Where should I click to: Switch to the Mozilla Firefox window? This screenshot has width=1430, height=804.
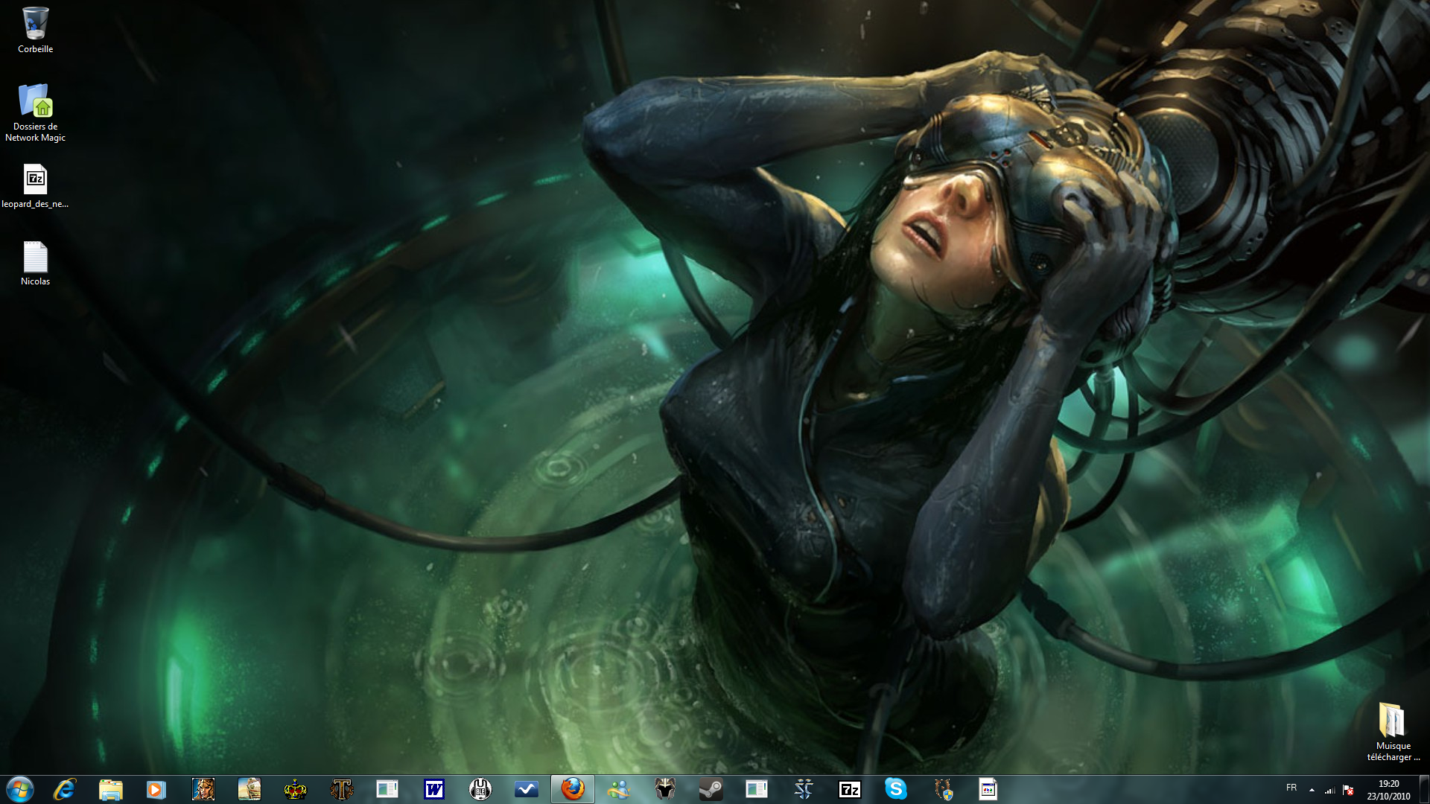pyautogui.click(x=573, y=789)
